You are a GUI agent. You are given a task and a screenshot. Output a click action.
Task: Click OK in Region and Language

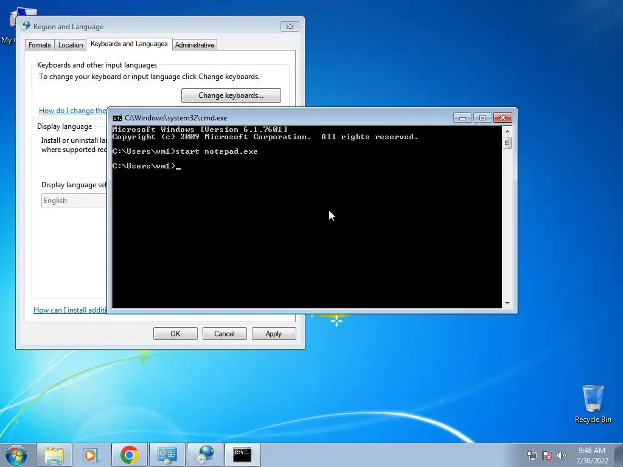(x=175, y=334)
